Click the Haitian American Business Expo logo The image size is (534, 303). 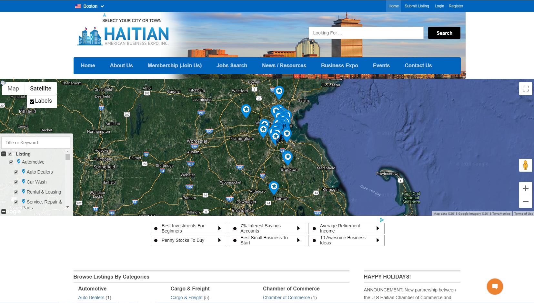pyautogui.click(x=123, y=36)
